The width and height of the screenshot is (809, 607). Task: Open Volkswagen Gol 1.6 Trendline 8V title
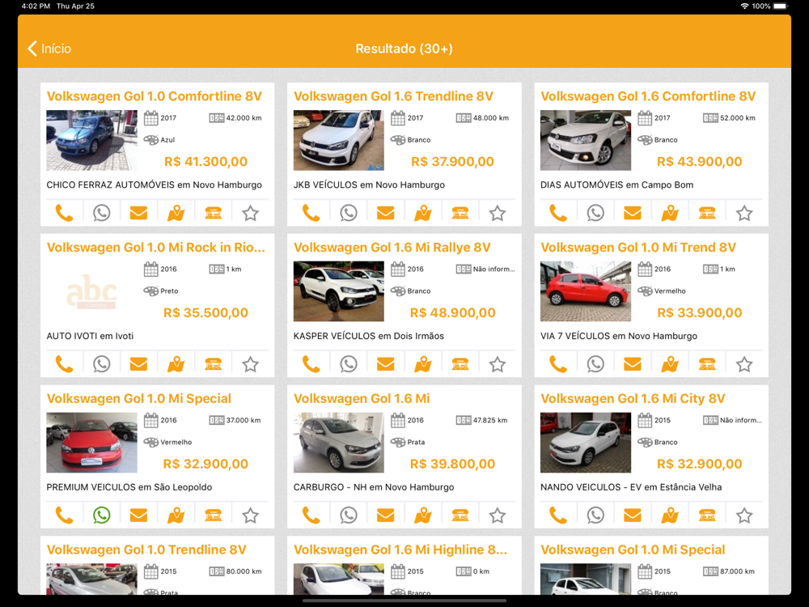(393, 96)
